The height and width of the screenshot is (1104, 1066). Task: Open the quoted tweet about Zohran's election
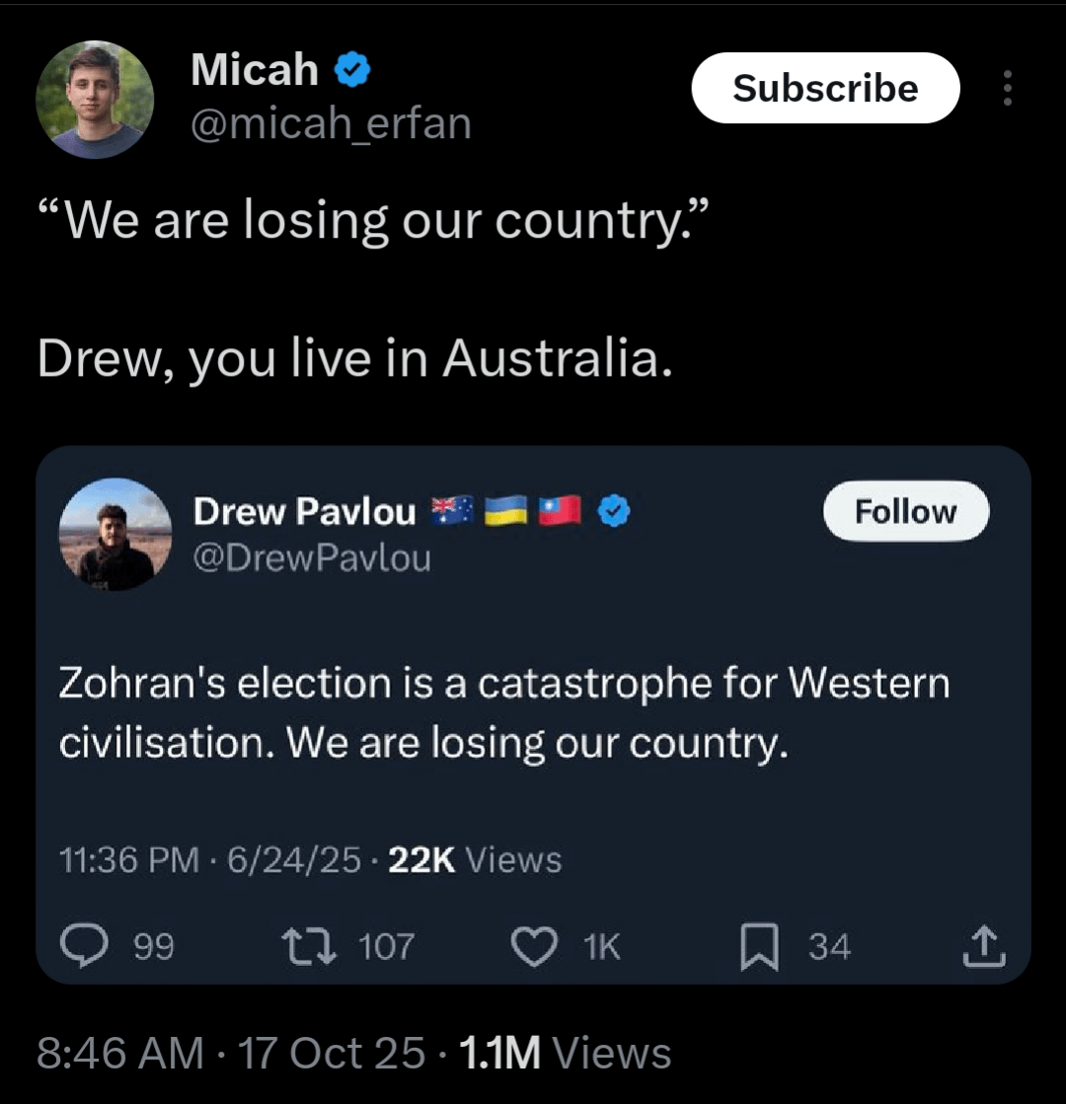tap(503, 710)
